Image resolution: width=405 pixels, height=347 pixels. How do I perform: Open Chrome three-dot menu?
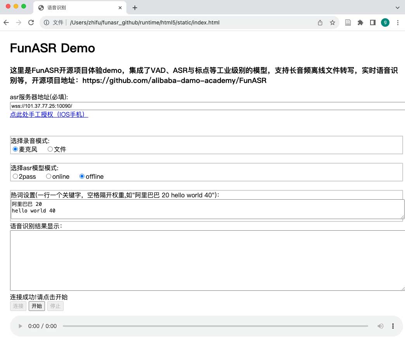pos(398,22)
